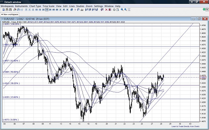
Task: Click the 1.4311 (38.20%) Fibonacci label
Action: tap(11, 83)
